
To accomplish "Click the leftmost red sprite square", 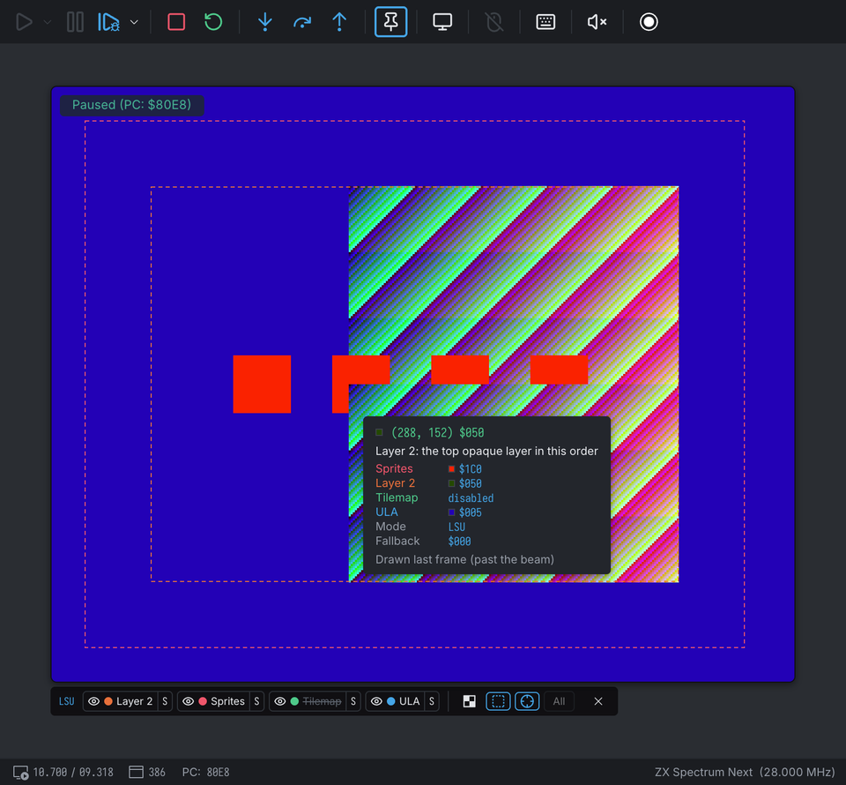I will tap(262, 384).
